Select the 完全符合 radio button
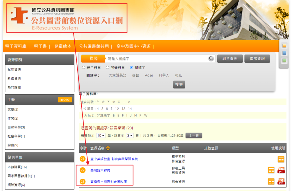Image resolution: width=292 pixels, height=191 pixels. point(84,68)
